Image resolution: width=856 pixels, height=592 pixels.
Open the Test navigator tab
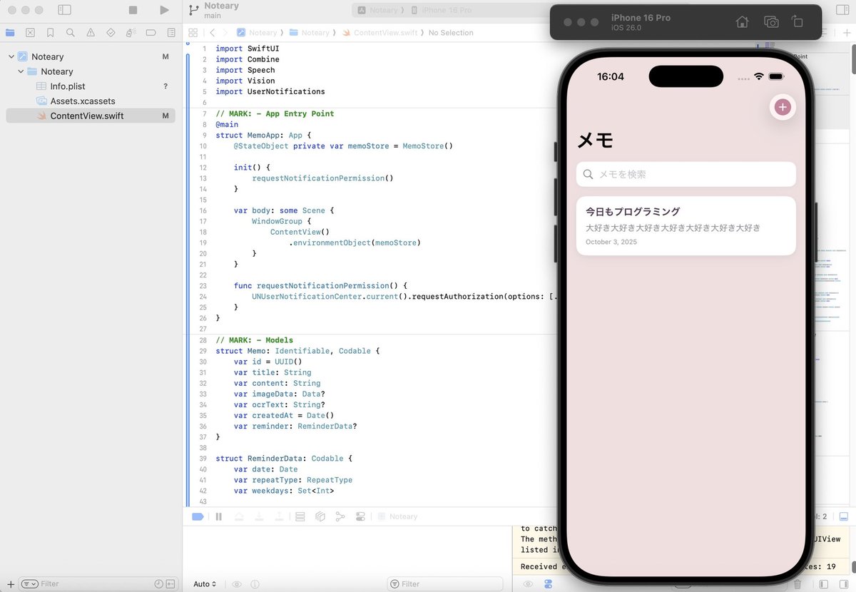click(x=111, y=32)
